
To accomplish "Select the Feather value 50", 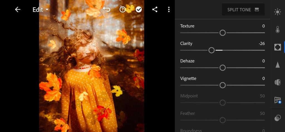I will click(262, 113).
